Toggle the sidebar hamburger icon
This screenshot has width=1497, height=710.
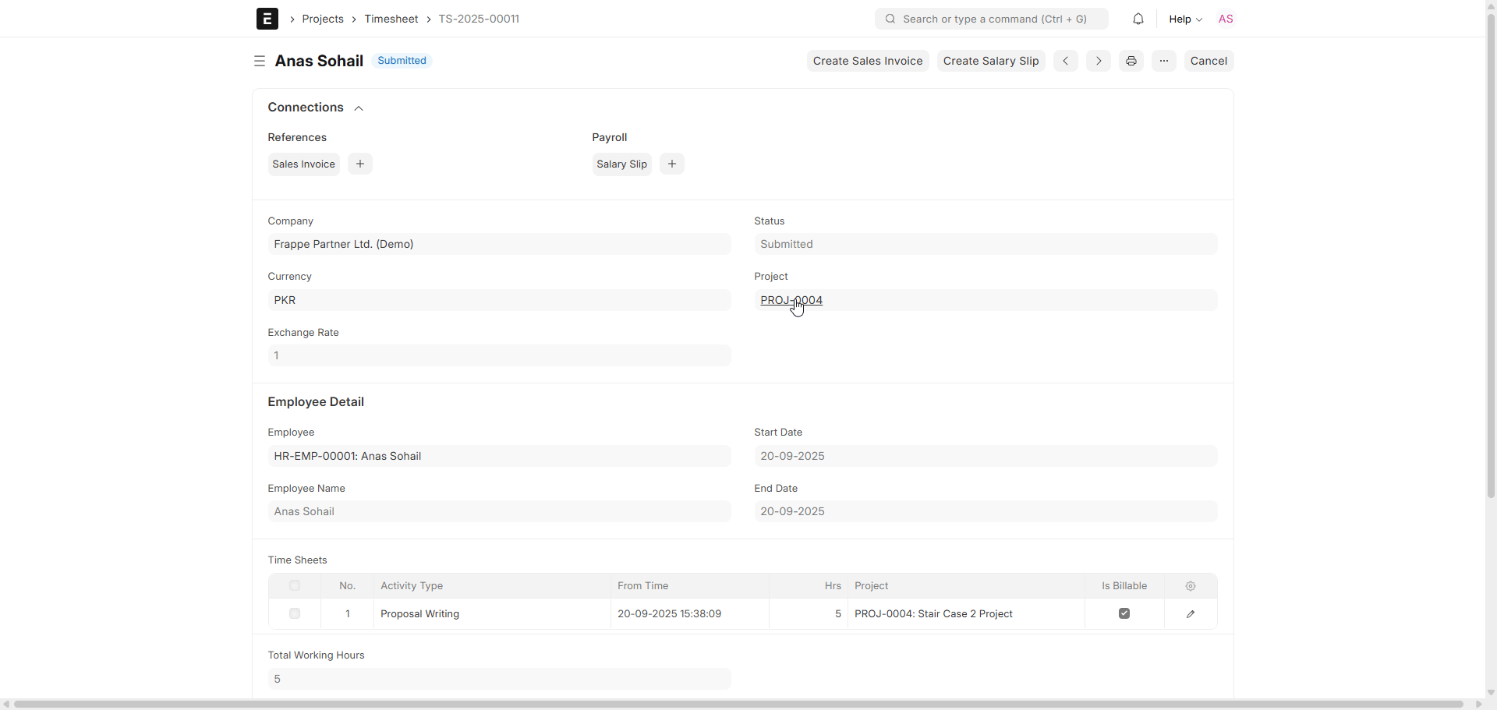(260, 61)
